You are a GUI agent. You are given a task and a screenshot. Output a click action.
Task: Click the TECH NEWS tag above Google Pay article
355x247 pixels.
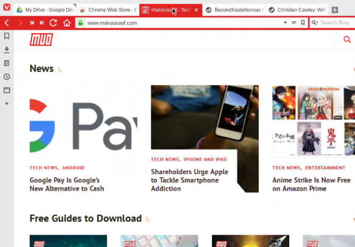tap(44, 168)
